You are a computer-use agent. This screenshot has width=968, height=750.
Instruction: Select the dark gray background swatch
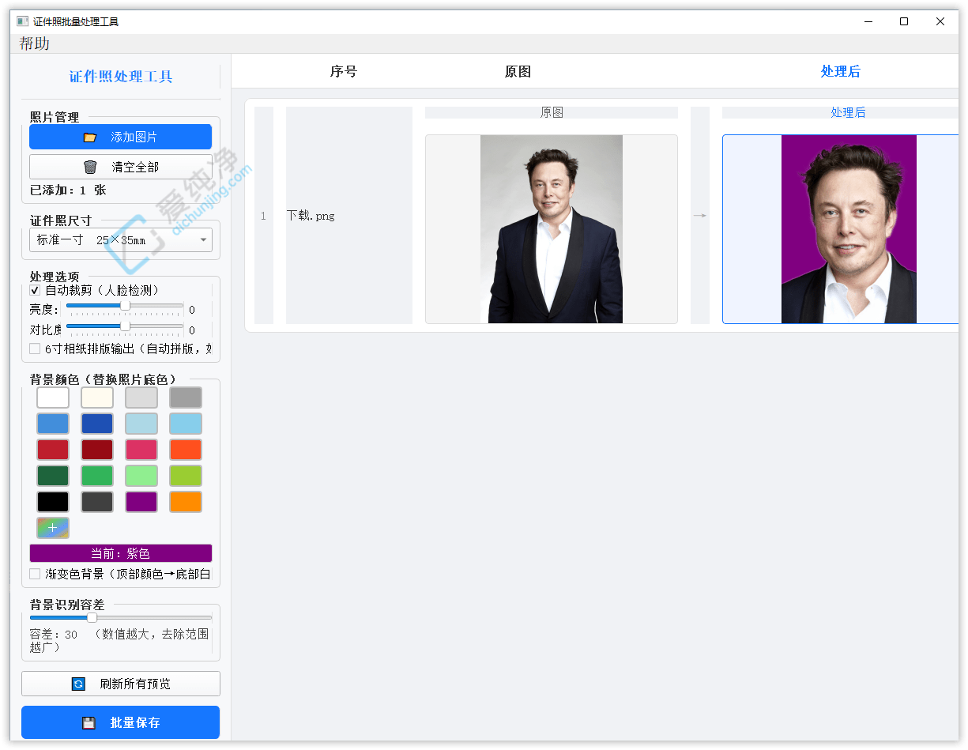tap(97, 502)
